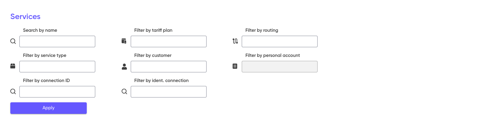Apply the service filters
Screen dimensions: 485x122
point(49,108)
